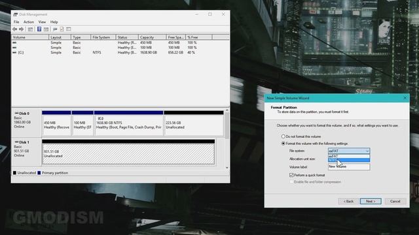Viewport: 419px width, 235px height.
Task: Sort by the Free Spa... column header
Action: [x=175, y=37]
